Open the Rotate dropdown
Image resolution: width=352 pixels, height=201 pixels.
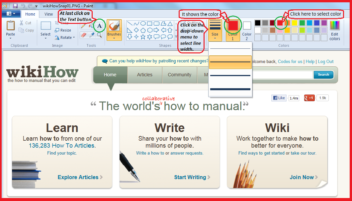tap(65, 37)
